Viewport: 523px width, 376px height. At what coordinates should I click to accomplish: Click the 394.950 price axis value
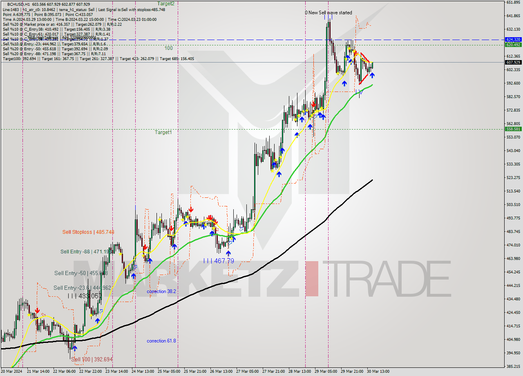[x=513, y=353]
